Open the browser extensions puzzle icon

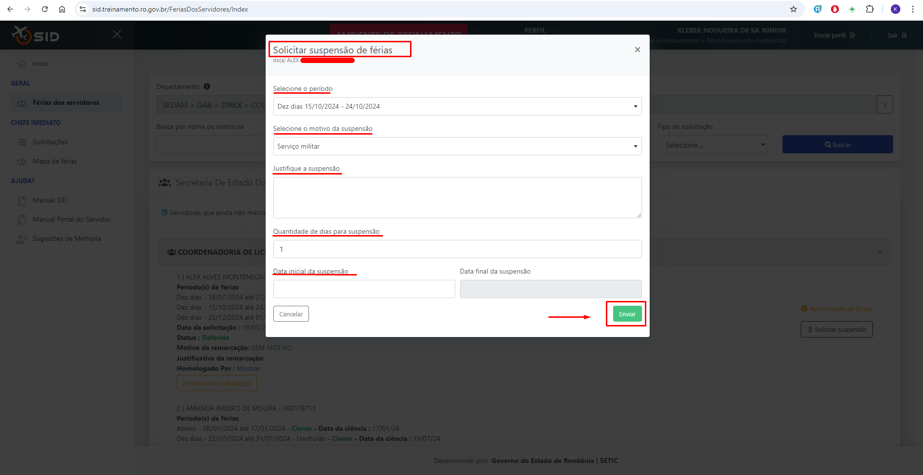coord(870,9)
